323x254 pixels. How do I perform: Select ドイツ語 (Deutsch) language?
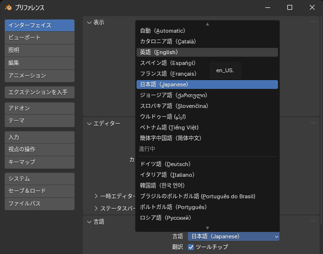tap(207, 164)
